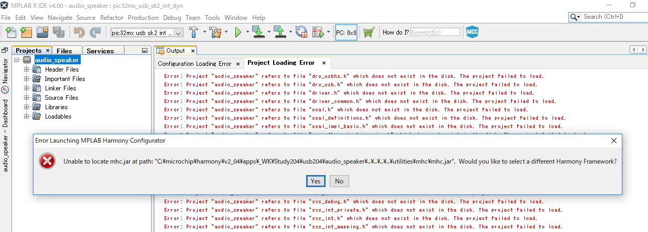This screenshot has width=648, height=232.
Task: Open the Debug menu
Action: [x=172, y=18]
